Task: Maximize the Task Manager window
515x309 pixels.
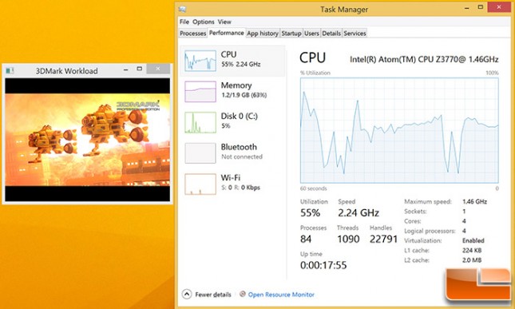Action: [x=481, y=7]
